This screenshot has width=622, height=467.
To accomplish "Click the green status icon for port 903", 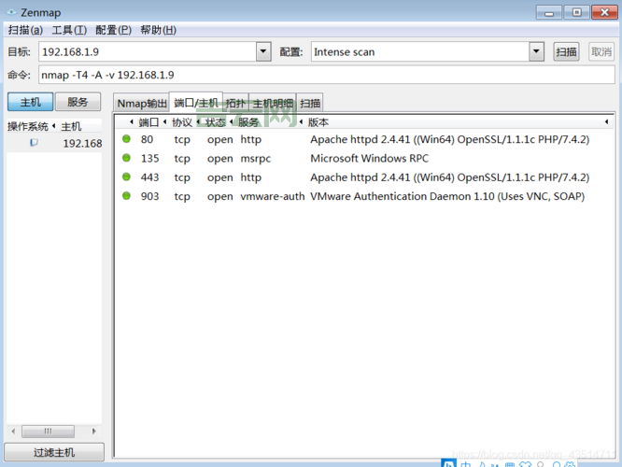I will tap(126, 196).
